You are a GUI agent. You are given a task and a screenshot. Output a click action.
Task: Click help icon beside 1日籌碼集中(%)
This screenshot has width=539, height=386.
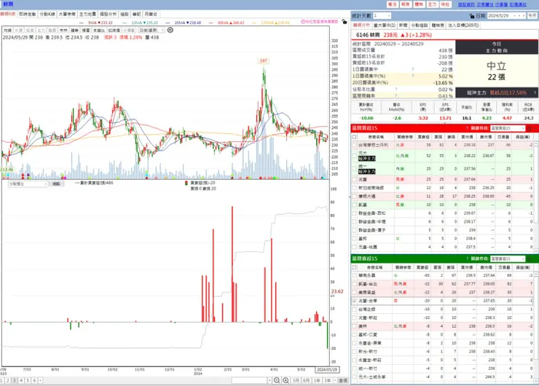pos(412,76)
